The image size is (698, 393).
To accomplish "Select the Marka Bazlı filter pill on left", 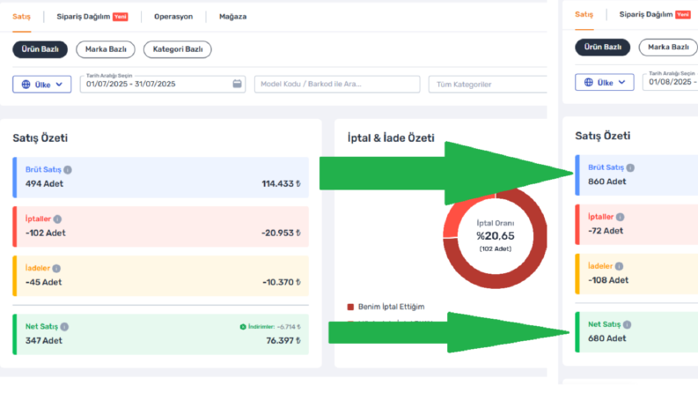I will click(106, 49).
